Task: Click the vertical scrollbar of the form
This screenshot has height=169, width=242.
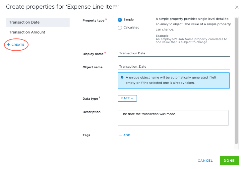Action: coord(236,81)
